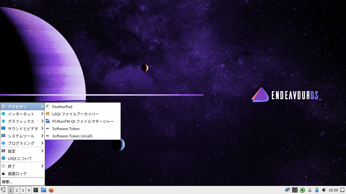Open LXQt ファイルアーカイバー entry
The height and width of the screenshot is (194, 346).
coord(83,114)
